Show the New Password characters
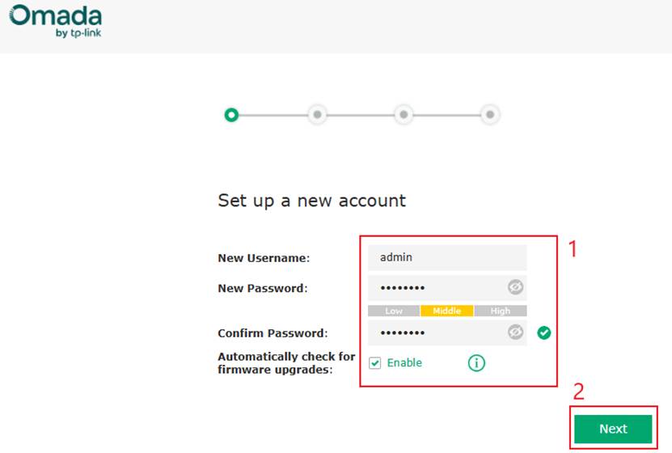 (515, 287)
